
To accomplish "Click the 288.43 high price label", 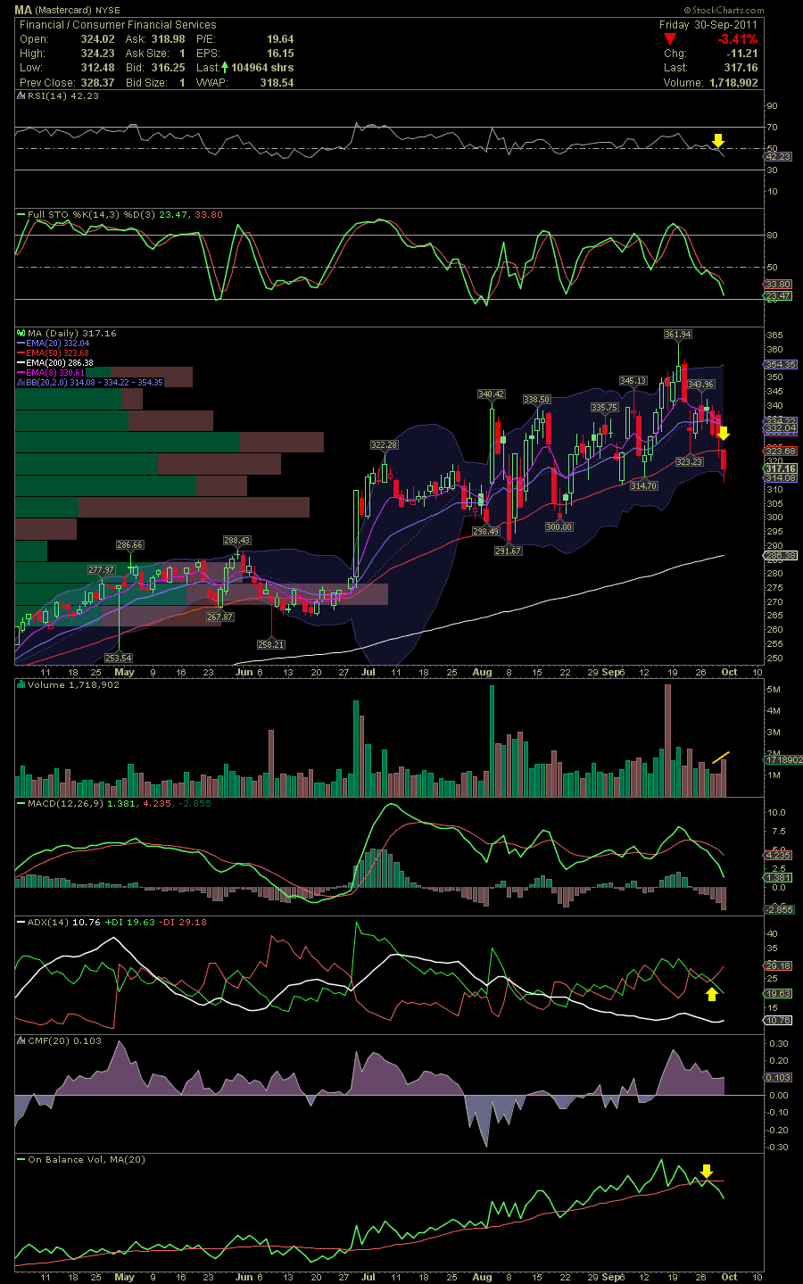I will click(x=237, y=541).
